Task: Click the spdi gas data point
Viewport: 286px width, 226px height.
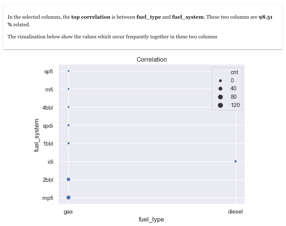Action: [69, 125]
